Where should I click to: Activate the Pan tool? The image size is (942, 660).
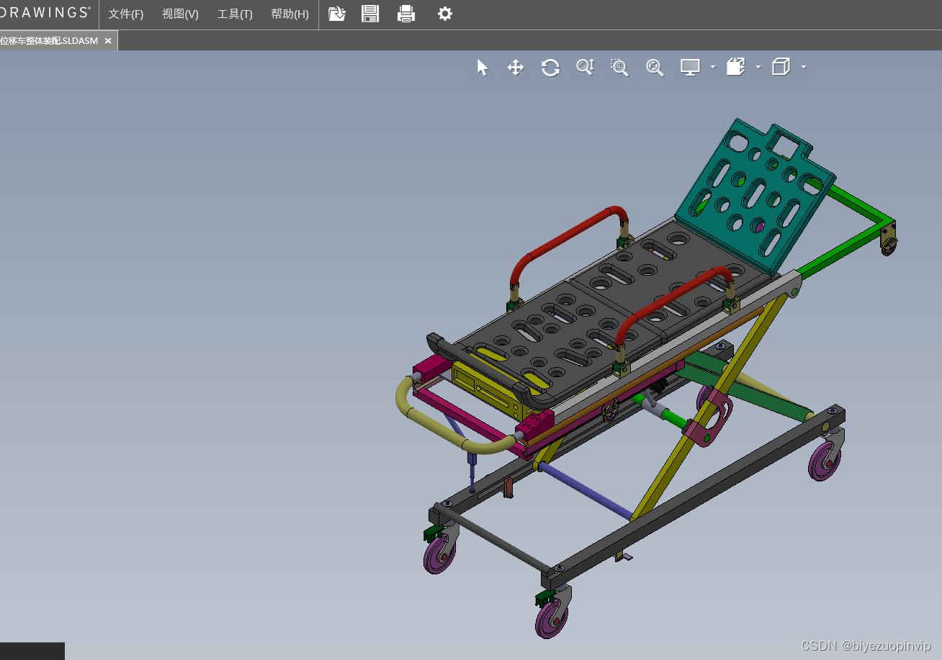pos(516,68)
